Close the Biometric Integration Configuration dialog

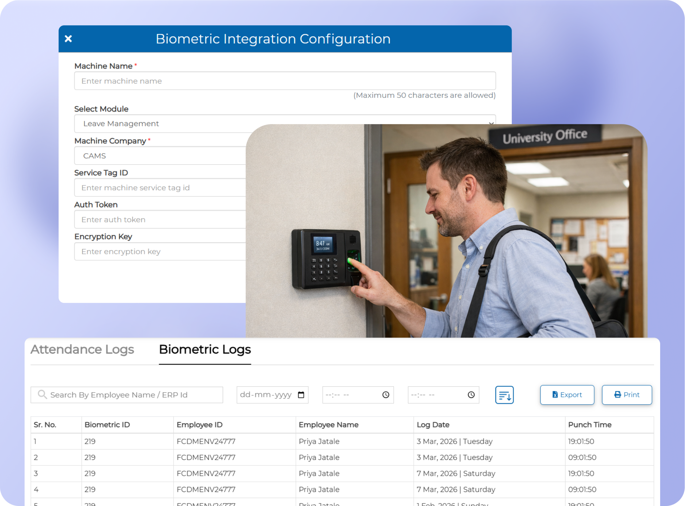click(68, 38)
